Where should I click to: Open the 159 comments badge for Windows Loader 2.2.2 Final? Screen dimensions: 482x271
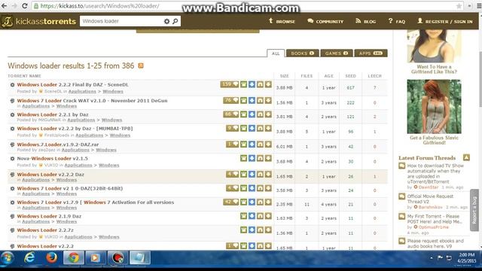pyautogui.click(x=229, y=84)
